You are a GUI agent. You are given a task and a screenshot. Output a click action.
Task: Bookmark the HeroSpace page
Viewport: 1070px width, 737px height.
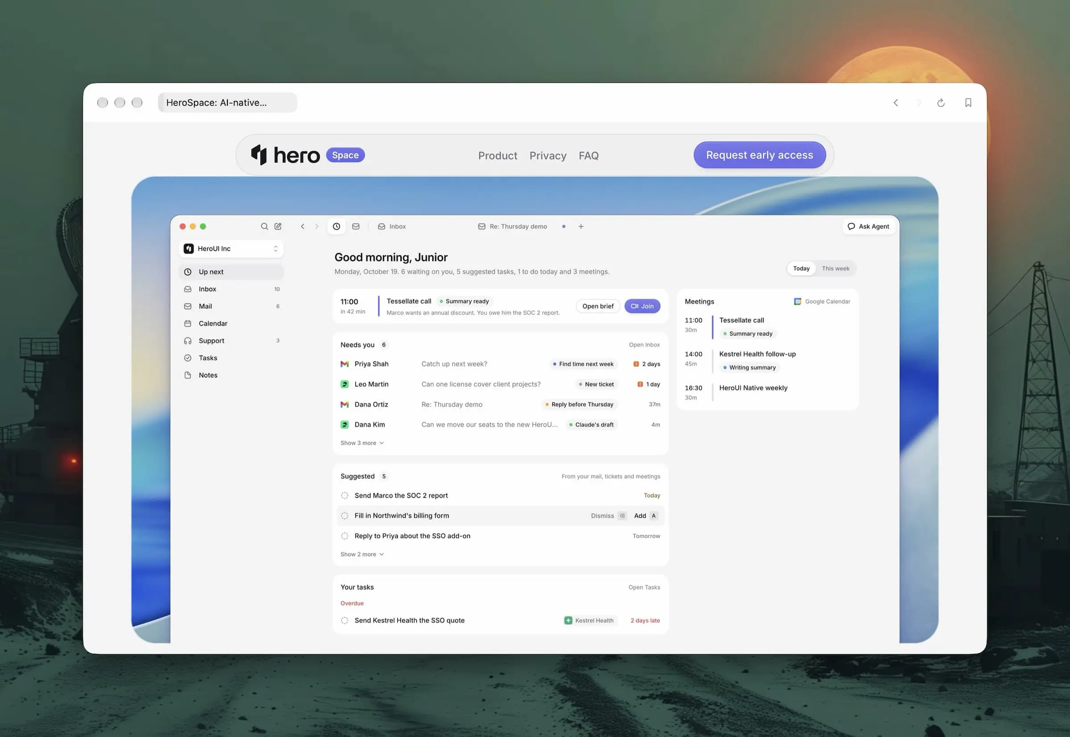pos(968,102)
